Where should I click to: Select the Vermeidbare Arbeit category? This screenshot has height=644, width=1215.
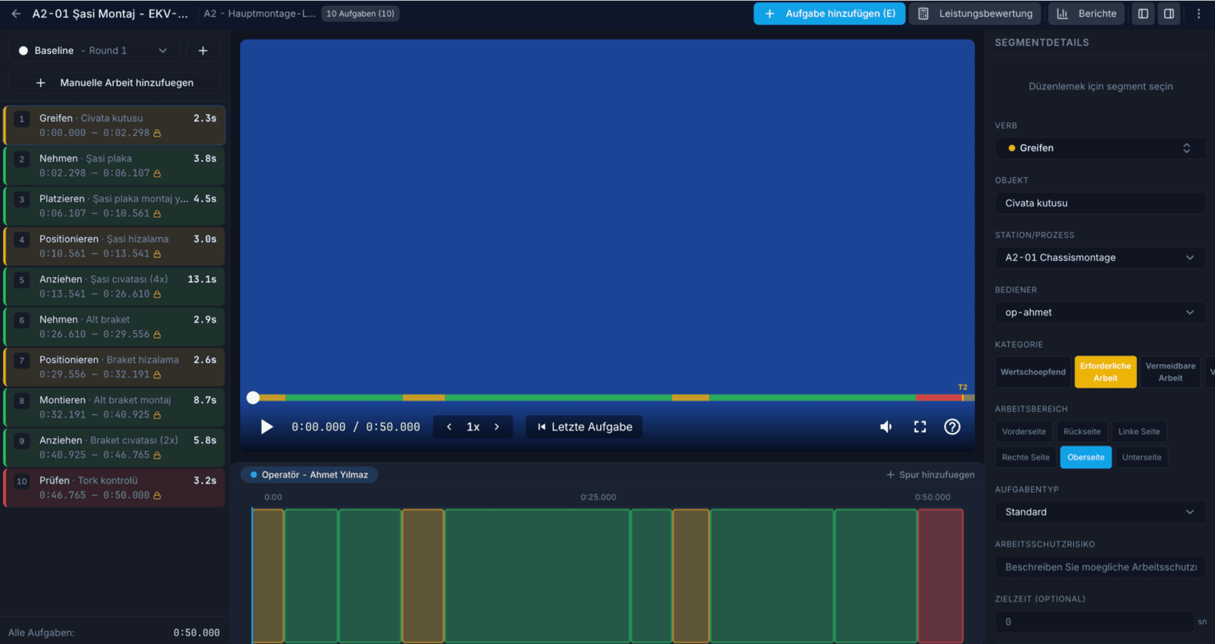tap(1170, 372)
